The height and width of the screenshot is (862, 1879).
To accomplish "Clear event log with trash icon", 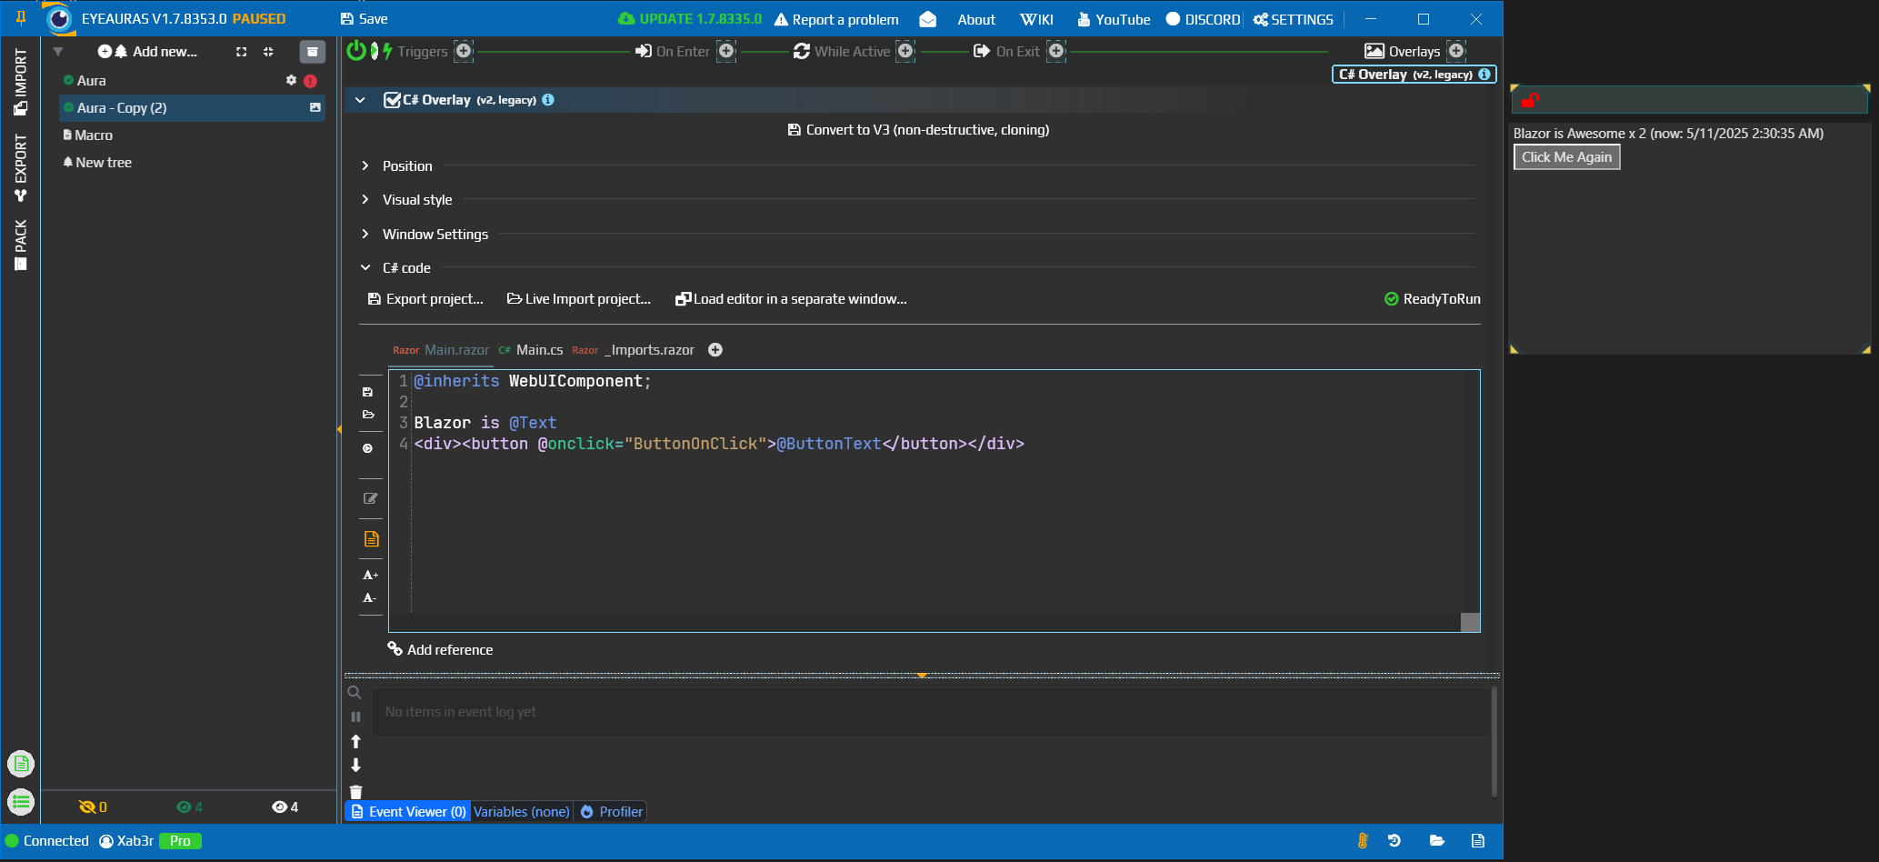I will point(355,792).
